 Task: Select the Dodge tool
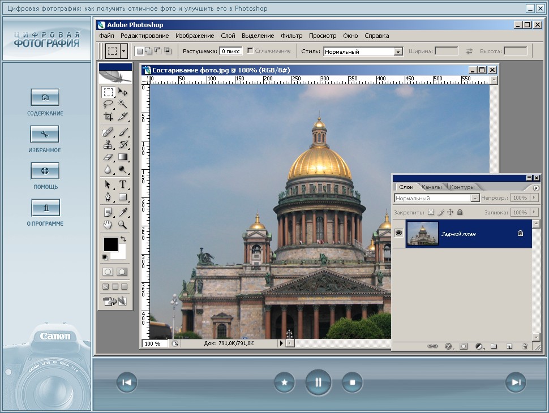[122, 169]
